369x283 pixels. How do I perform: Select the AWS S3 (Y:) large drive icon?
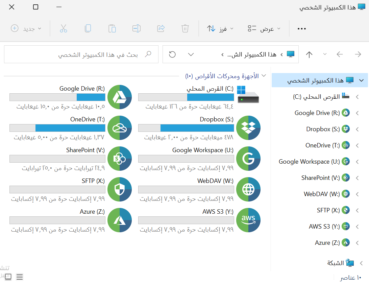[x=248, y=220]
